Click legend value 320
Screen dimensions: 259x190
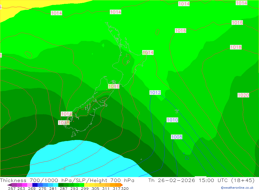pyautogui.click(x=125, y=188)
